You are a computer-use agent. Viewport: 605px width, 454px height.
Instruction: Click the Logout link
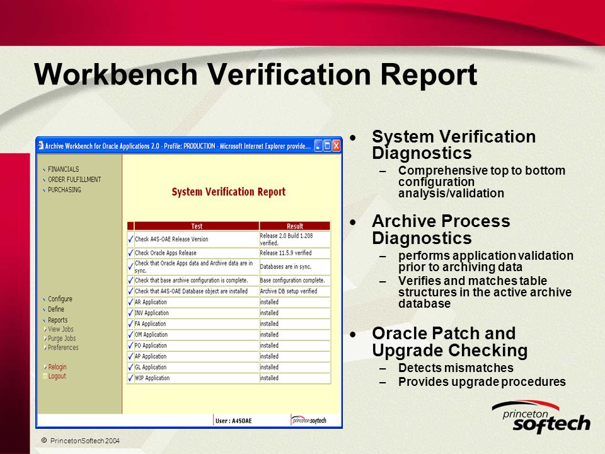(57, 376)
